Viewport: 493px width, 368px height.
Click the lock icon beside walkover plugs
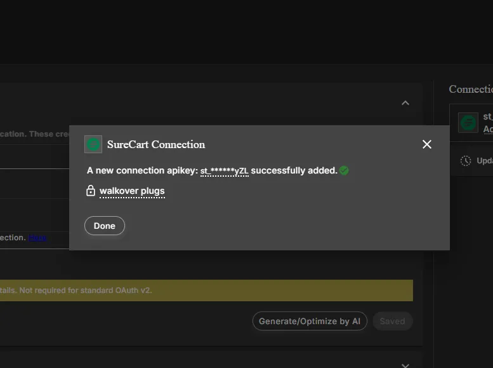point(91,191)
